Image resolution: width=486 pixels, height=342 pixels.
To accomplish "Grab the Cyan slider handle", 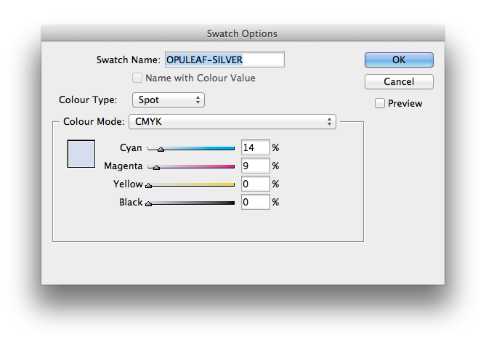I will (x=161, y=149).
